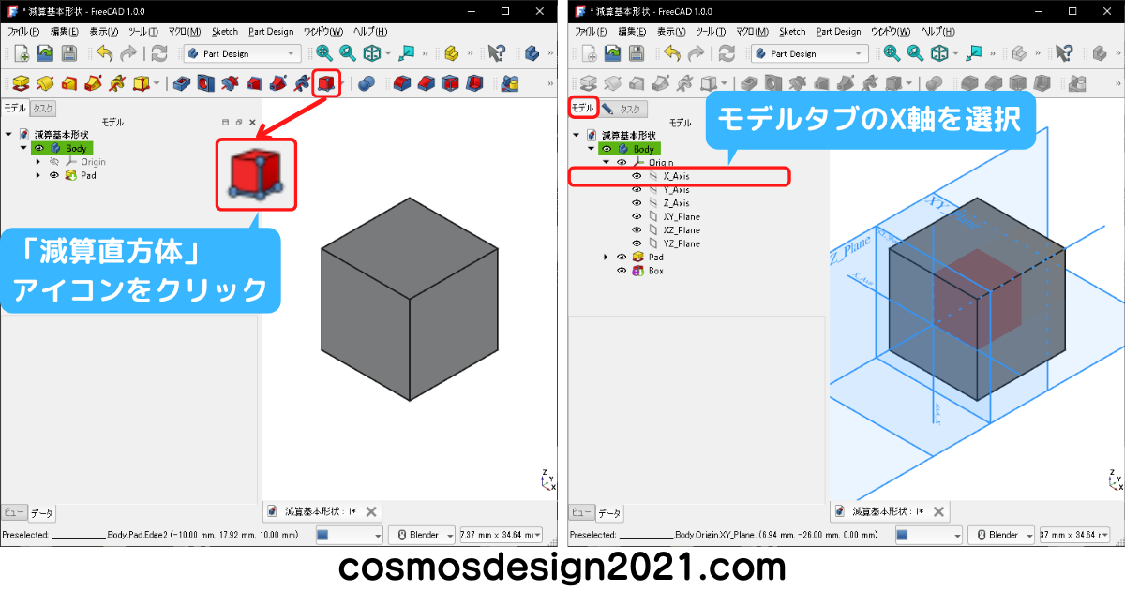Image resolution: width=1125 pixels, height=590 pixels.
Task: Click isometric view cube icon in left window
Action: tap(372, 53)
